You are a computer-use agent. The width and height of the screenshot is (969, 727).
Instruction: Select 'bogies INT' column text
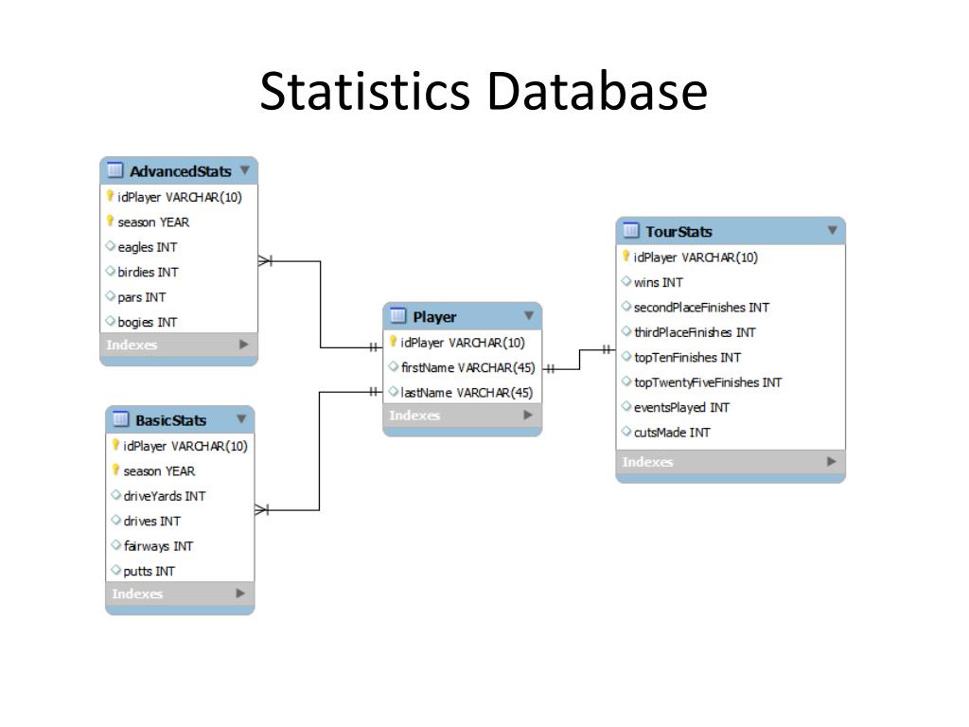tap(147, 322)
